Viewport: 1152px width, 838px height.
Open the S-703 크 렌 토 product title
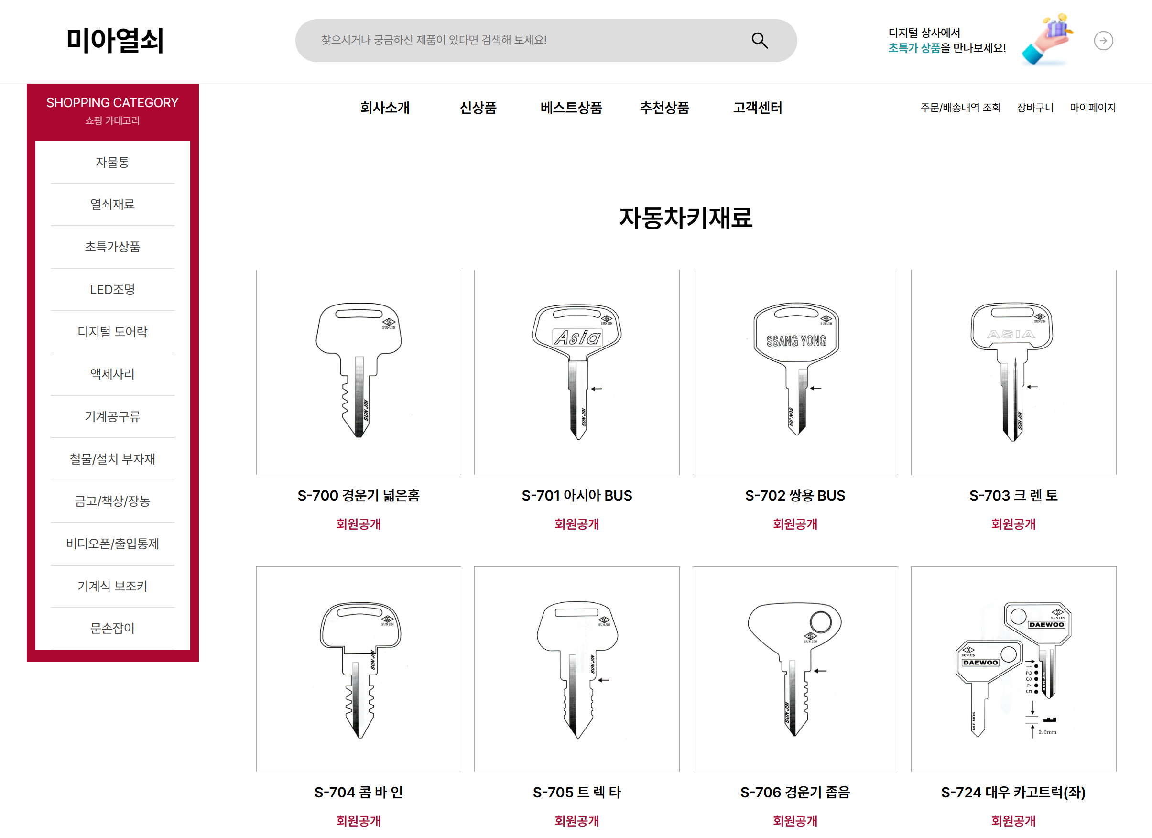(1013, 495)
